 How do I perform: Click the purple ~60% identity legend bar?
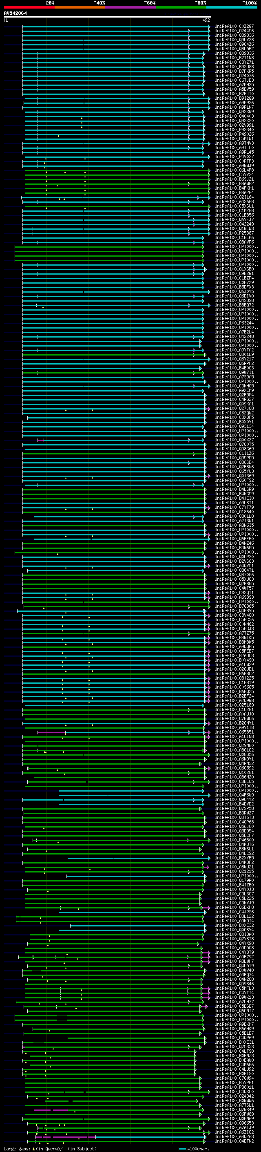[x=130, y=7]
